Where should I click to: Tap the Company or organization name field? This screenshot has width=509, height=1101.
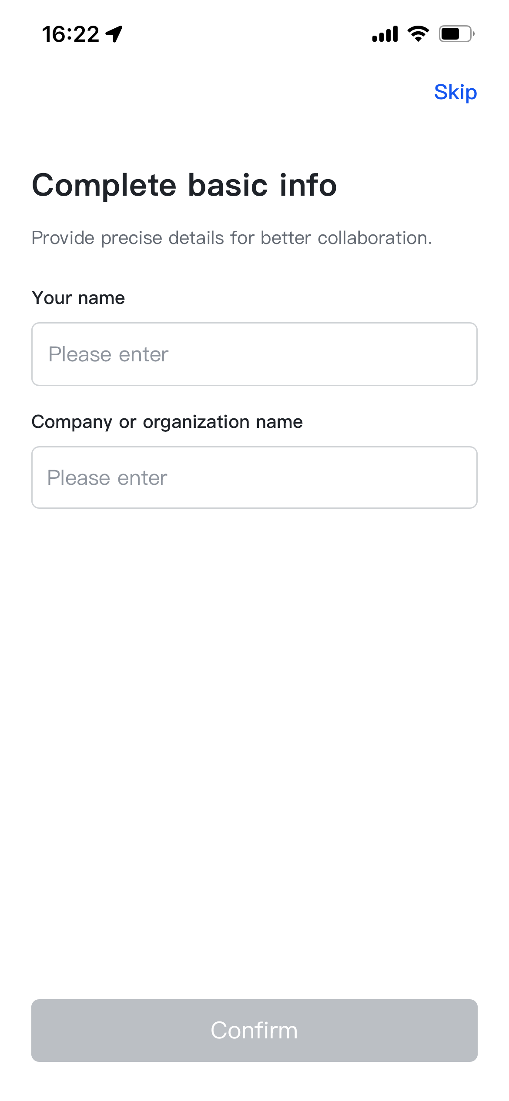point(254,477)
